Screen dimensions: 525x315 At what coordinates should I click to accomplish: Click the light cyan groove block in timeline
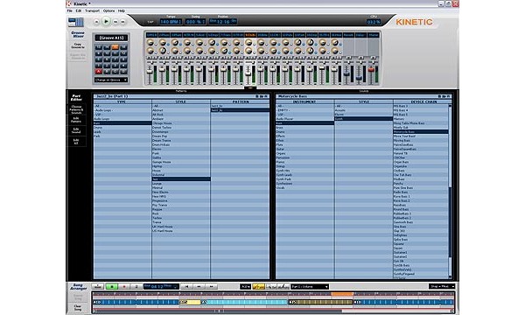pyautogui.click(x=244, y=302)
